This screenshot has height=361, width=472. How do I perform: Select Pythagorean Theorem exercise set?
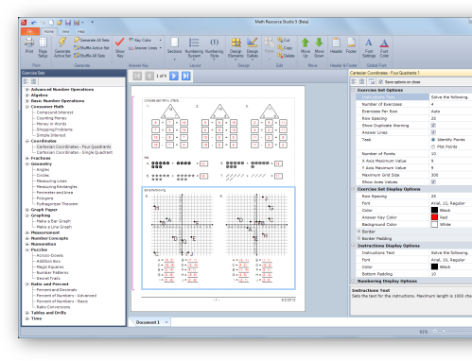(57, 204)
